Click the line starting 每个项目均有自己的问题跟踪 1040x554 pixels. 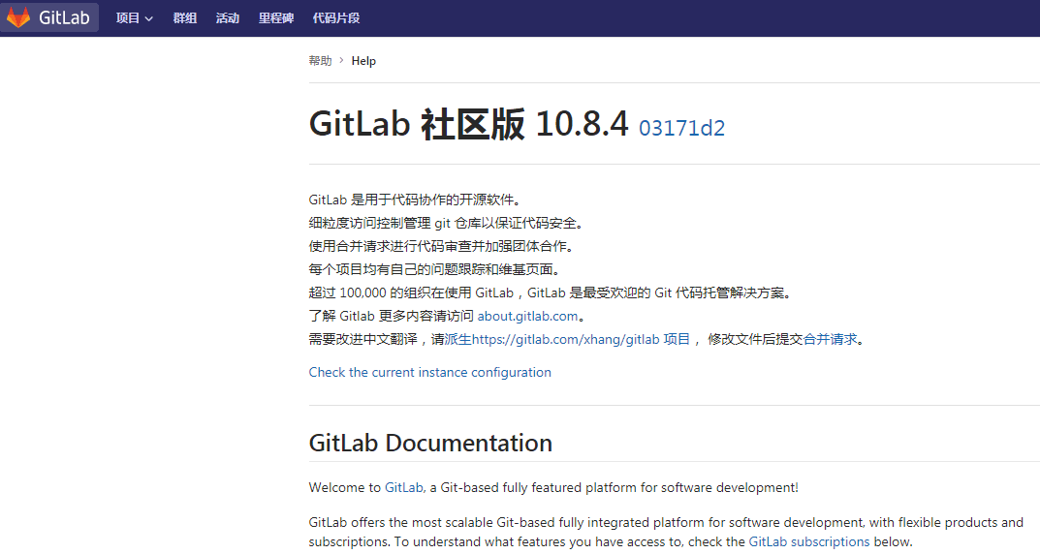pyautogui.click(x=434, y=269)
